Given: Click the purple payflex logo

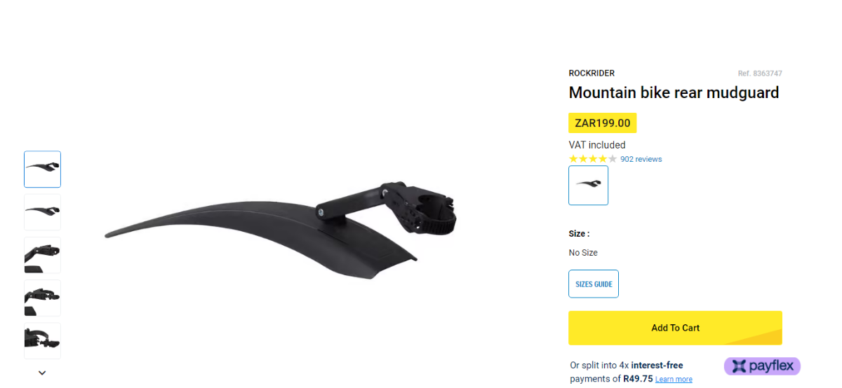Looking at the screenshot, I should point(762,366).
